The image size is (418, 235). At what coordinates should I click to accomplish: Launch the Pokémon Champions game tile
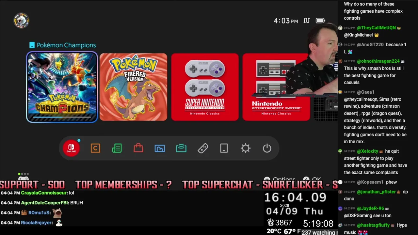click(62, 87)
